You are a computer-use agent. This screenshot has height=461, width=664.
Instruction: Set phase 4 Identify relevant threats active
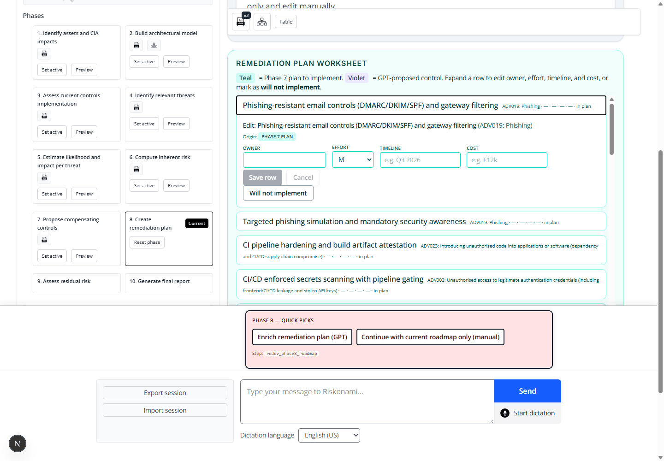(144, 124)
